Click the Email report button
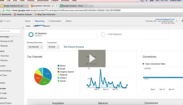 point(28,26)
